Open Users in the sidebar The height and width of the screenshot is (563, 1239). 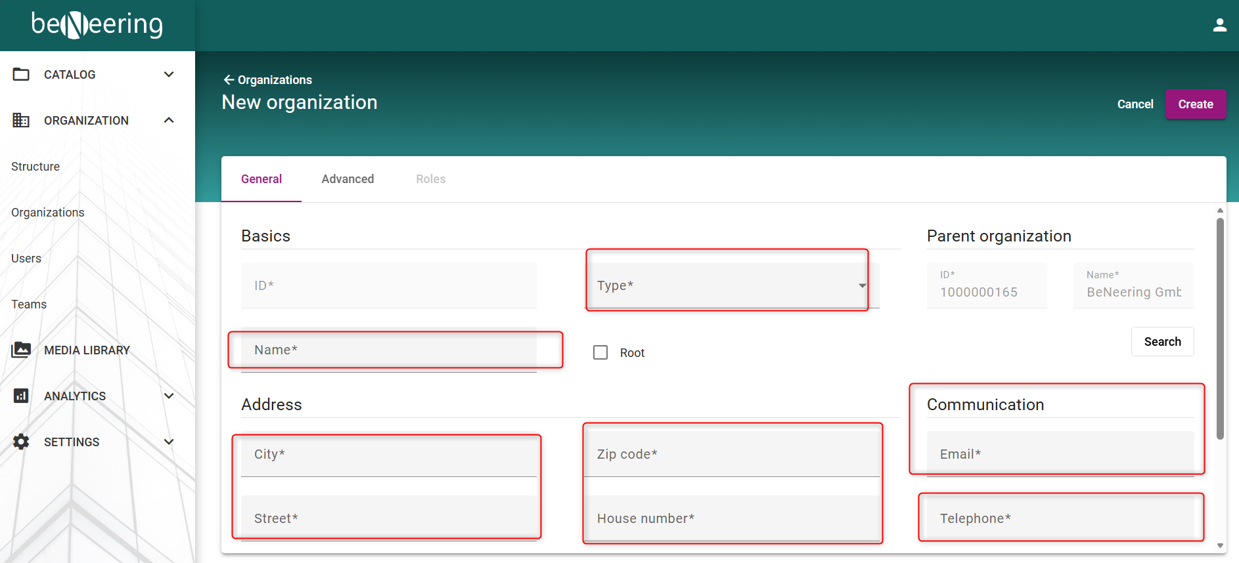(26, 259)
